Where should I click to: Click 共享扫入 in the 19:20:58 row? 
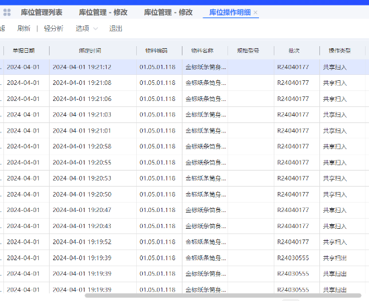335,146
